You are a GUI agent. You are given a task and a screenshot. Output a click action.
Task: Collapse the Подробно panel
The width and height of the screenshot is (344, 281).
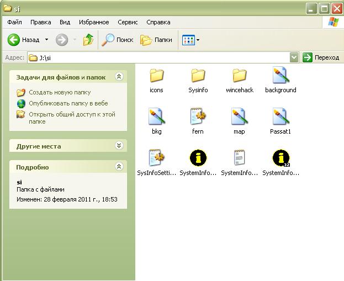pos(119,166)
